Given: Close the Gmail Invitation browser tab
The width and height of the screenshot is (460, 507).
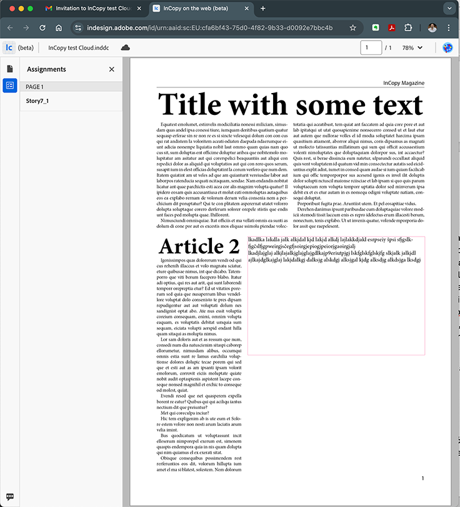Looking at the screenshot, I should click(139, 8).
